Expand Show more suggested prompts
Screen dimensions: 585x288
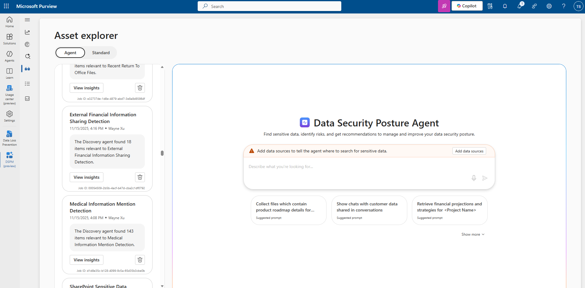click(x=473, y=234)
